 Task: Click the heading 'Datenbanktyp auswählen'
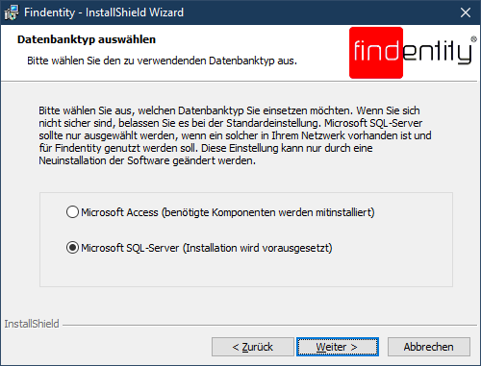(x=87, y=39)
